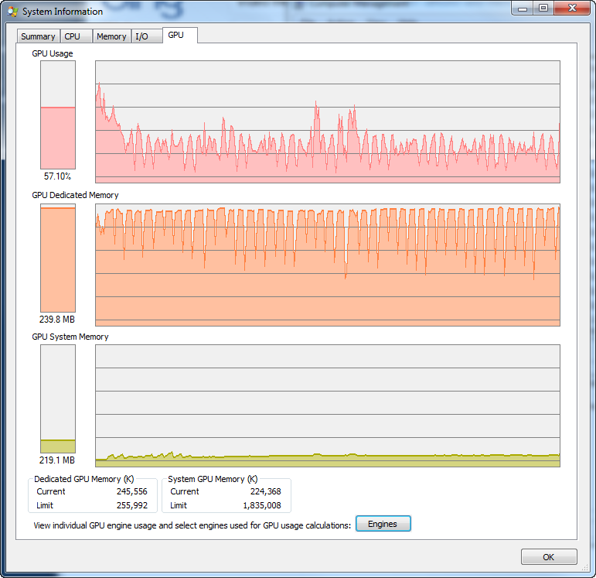Click the 57.10% GPU usage readout
Image resolution: width=596 pixels, height=578 pixels.
58,176
